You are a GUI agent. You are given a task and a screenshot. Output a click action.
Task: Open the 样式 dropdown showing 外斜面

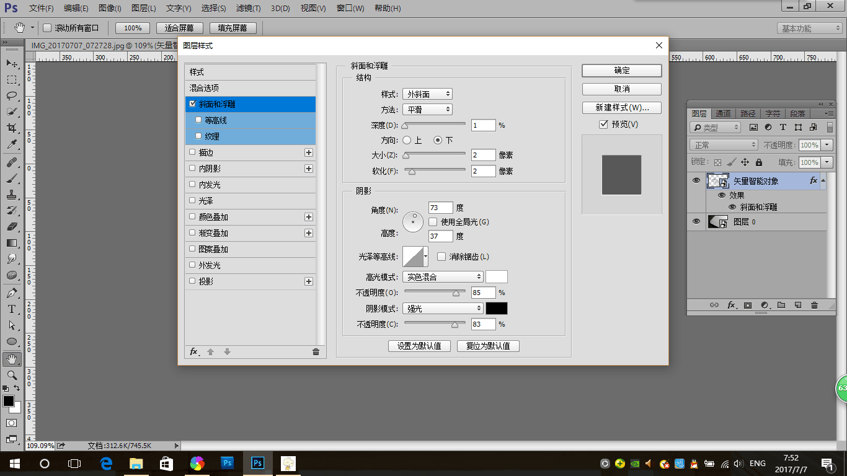[427, 94]
